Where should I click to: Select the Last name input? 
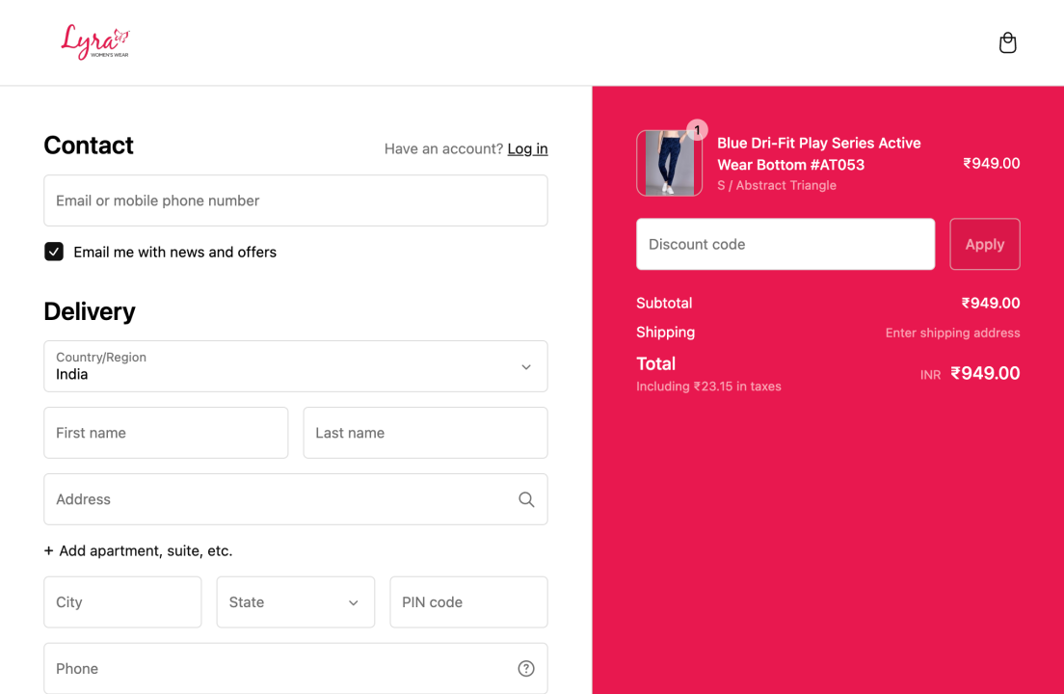tap(425, 433)
